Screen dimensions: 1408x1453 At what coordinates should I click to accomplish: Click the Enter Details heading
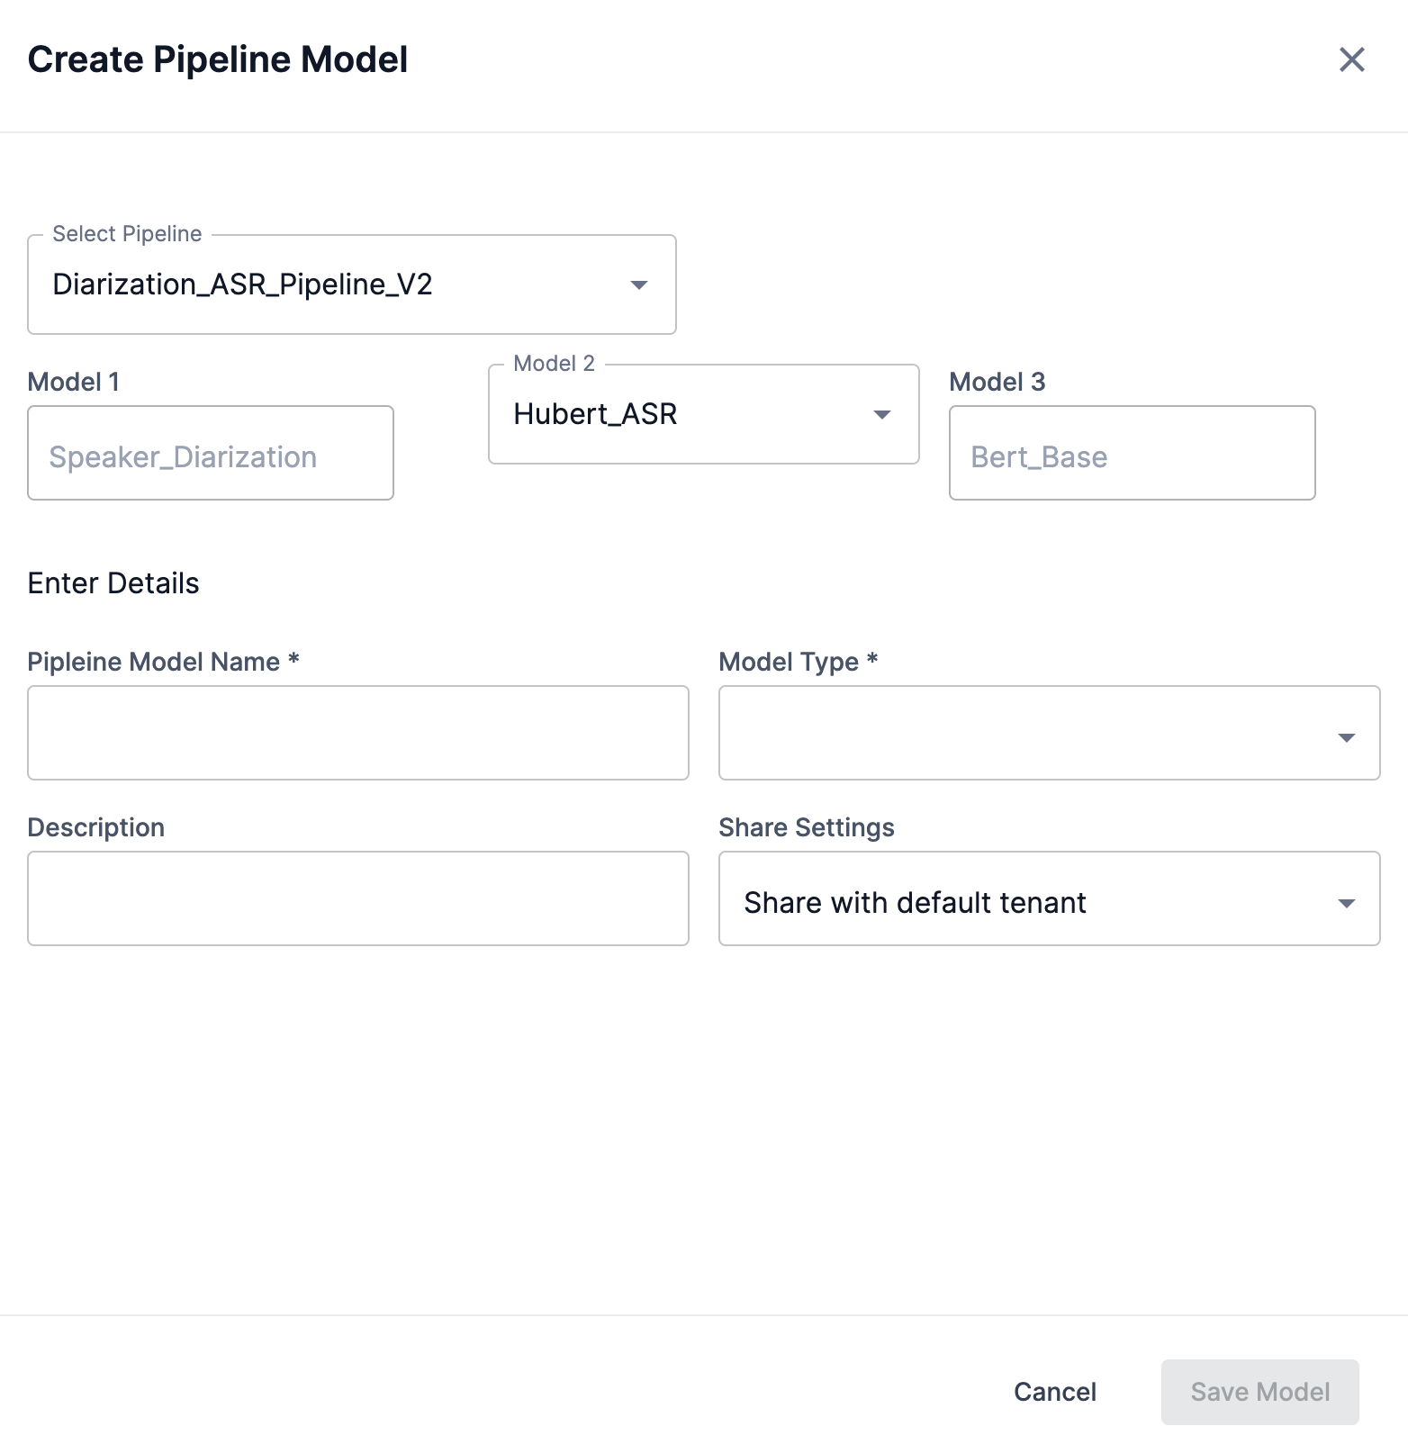click(x=113, y=583)
